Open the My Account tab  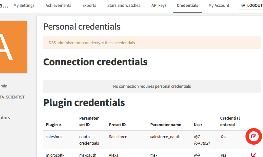coord(219,6)
